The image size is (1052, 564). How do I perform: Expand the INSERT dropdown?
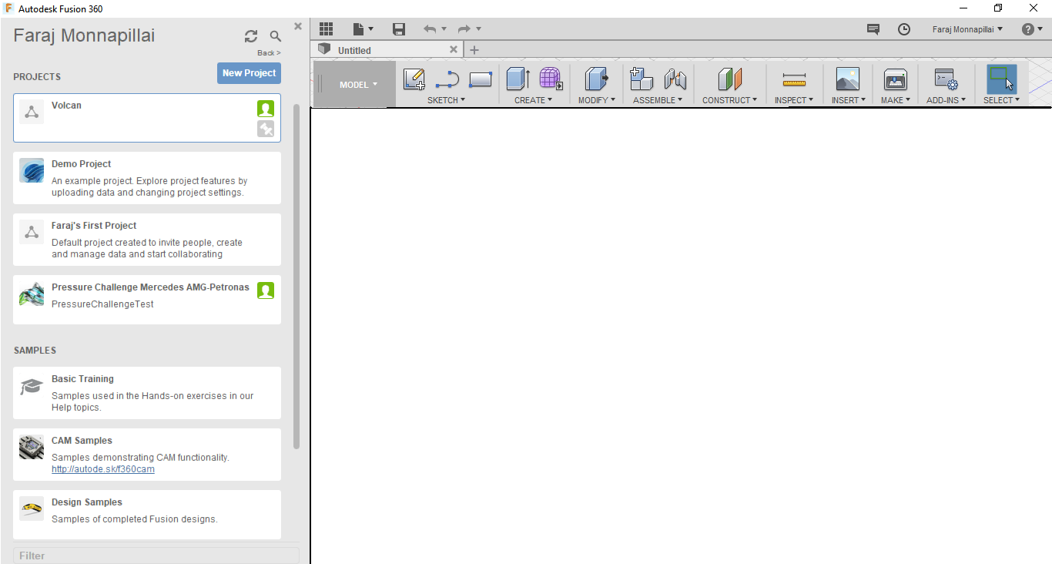(x=849, y=100)
